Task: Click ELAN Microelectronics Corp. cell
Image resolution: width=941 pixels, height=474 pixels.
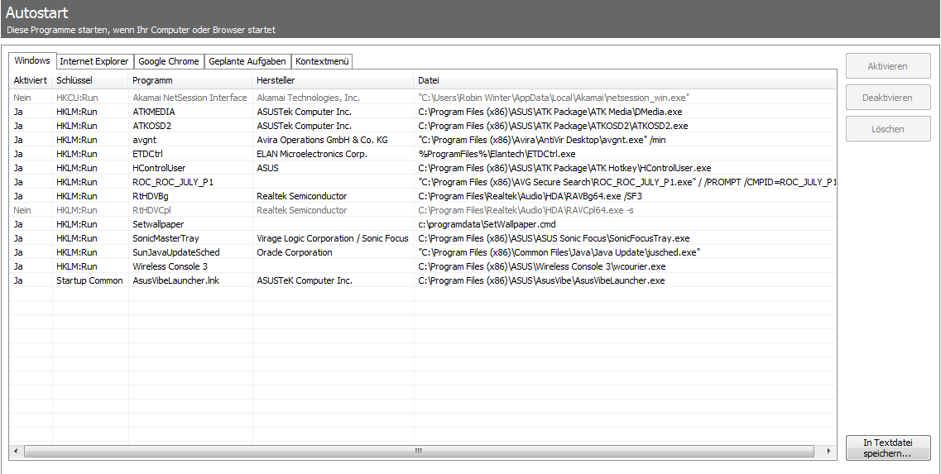Action: (x=311, y=154)
